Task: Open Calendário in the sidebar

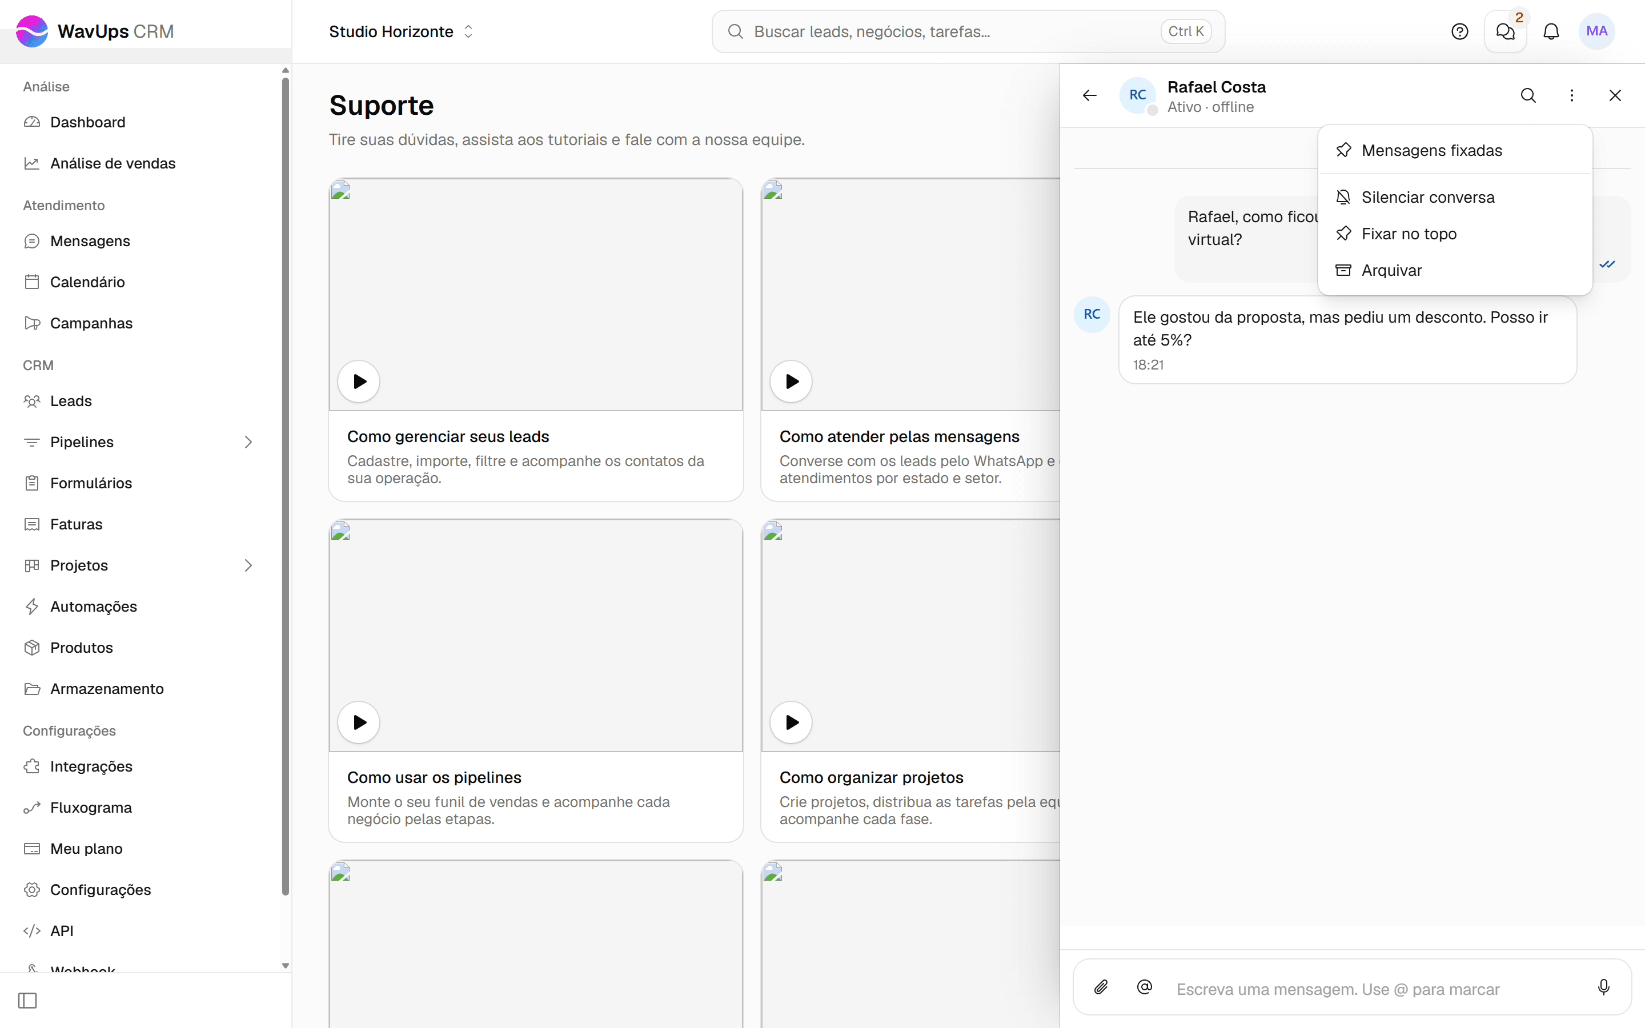Action: click(x=139, y=282)
